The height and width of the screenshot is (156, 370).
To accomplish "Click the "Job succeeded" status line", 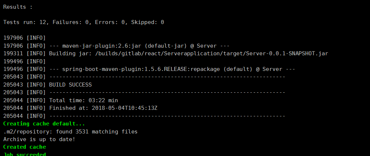I will pos(24,154).
